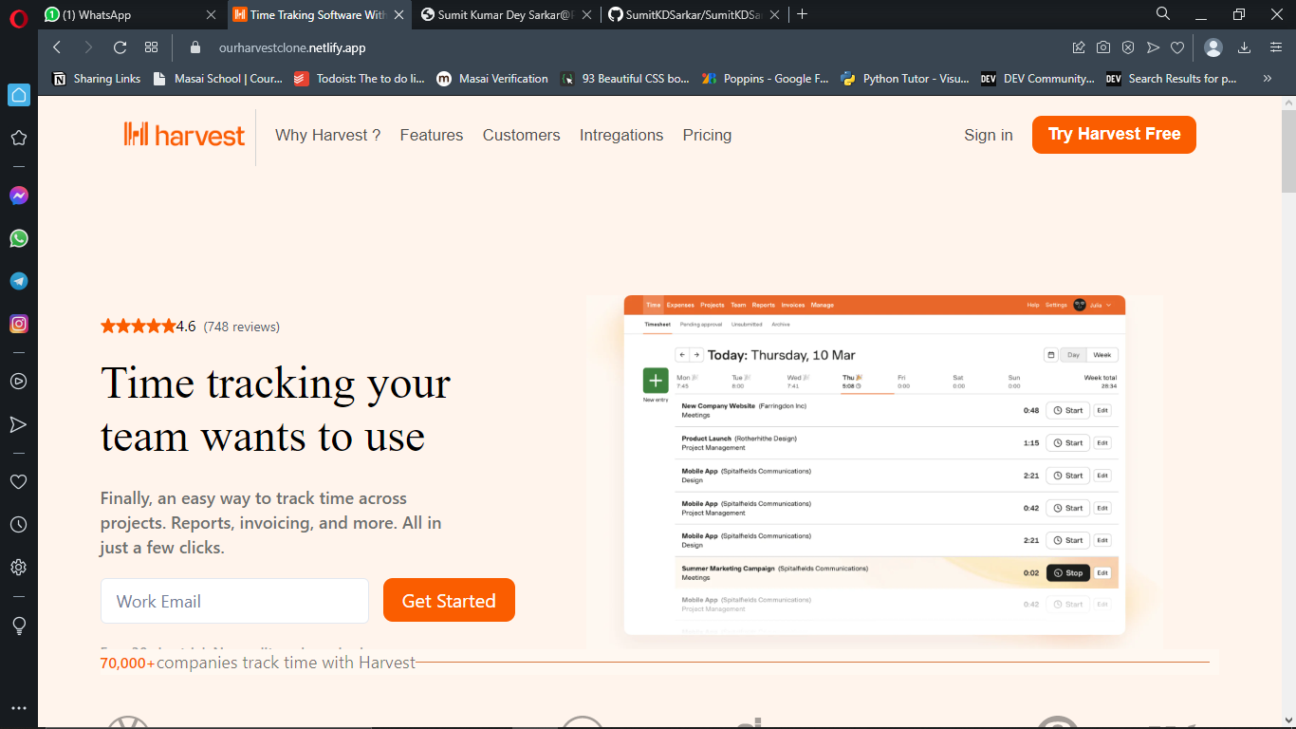1296x729 pixels.
Task: Open the downloads icon
Action: [x=1244, y=47]
